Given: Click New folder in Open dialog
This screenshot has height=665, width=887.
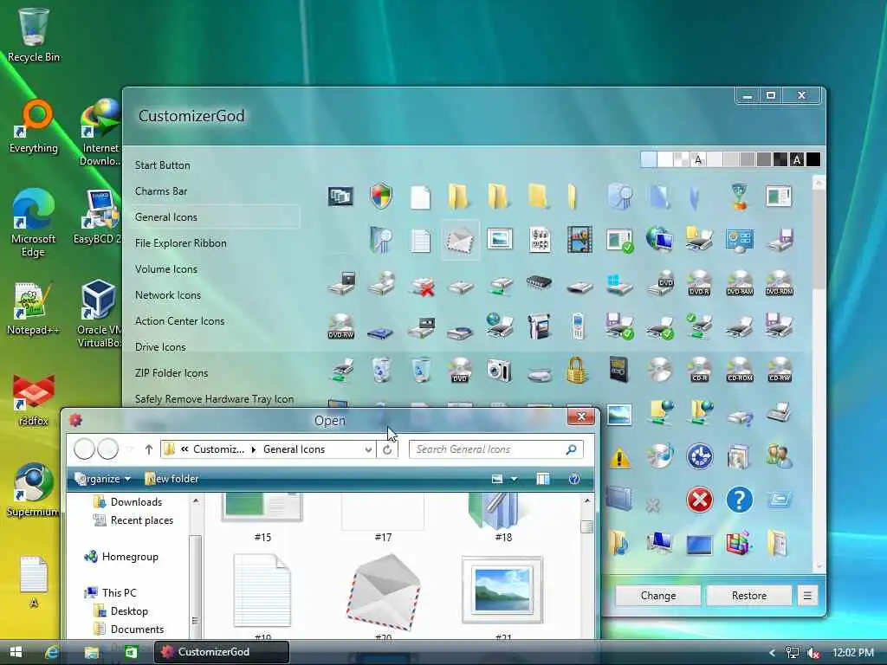Looking at the screenshot, I should [x=172, y=479].
